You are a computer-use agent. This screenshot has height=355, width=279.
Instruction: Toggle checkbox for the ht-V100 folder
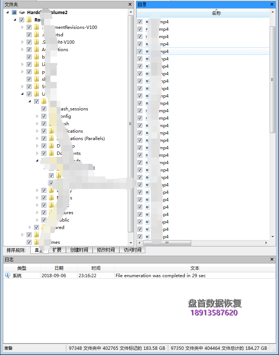click(x=29, y=42)
